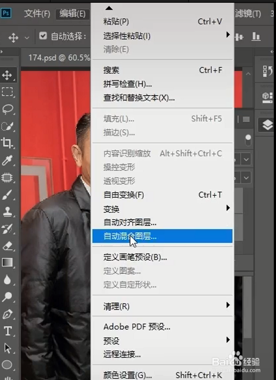Choose 自由变换 menu item
This screenshot has width=276, height=380.
(162, 195)
